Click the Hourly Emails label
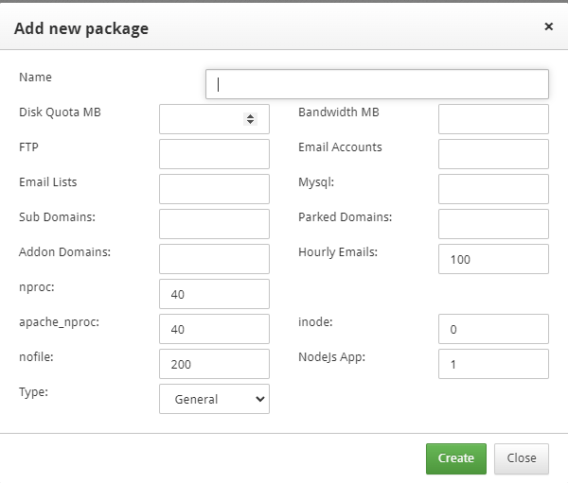The height and width of the screenshot is (483, 568). coord(338,252)
